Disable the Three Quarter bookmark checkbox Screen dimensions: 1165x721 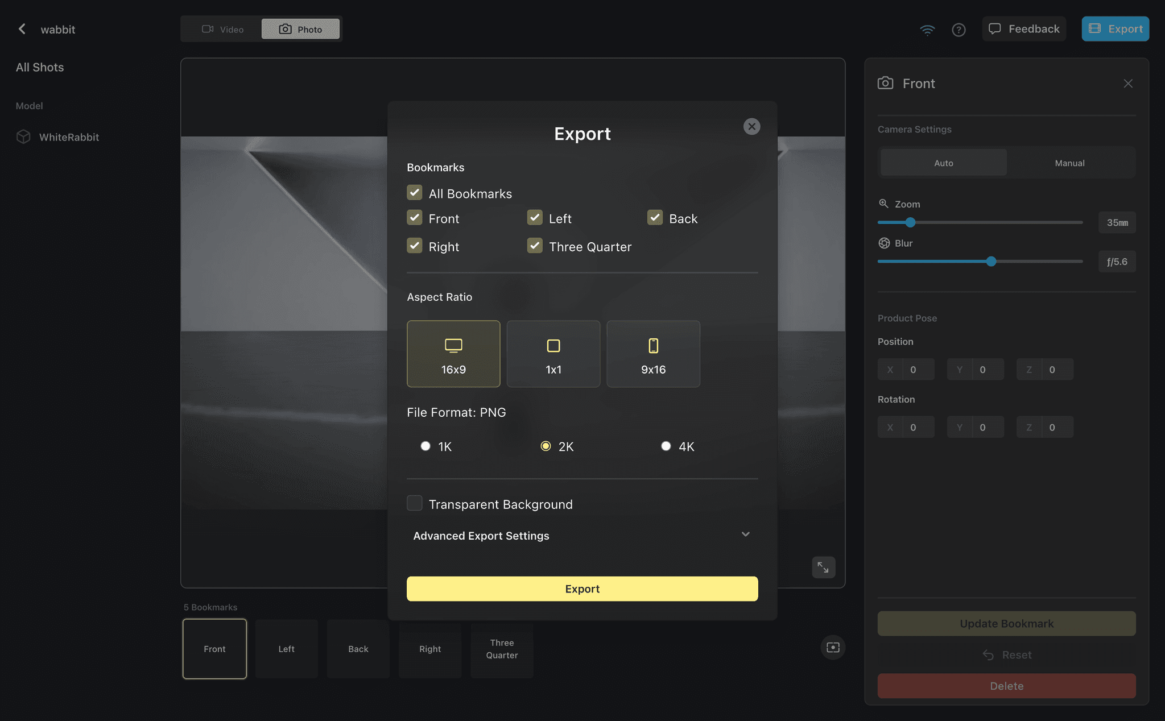pyautogui.click(x=534, y=246)
